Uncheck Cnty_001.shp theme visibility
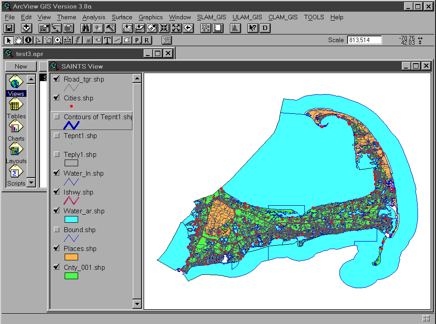This screenshot has width=436, height=324. [x=57, y=268]
